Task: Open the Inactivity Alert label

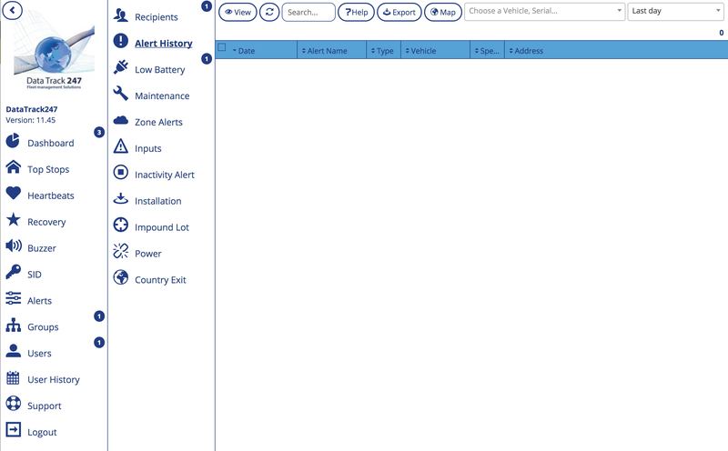Action: (x=165, y=175)
